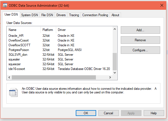Sort by the Name column header

point(24,30)
